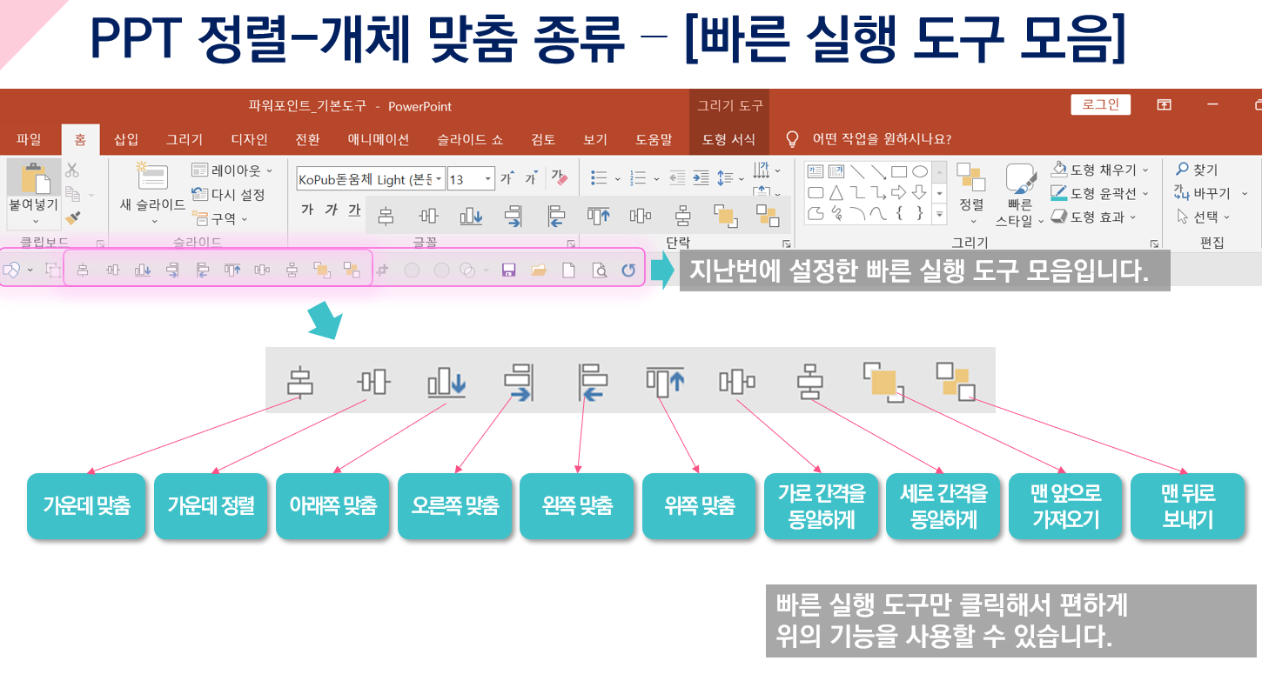The image size is (1262, 681).
Task: Select the Save icon on the quick access toolbar
Action: [x=509, y=270]
